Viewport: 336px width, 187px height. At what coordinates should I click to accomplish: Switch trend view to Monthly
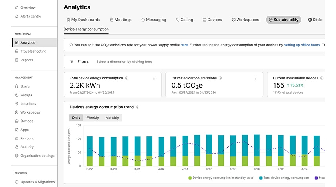tap(112, 118)
